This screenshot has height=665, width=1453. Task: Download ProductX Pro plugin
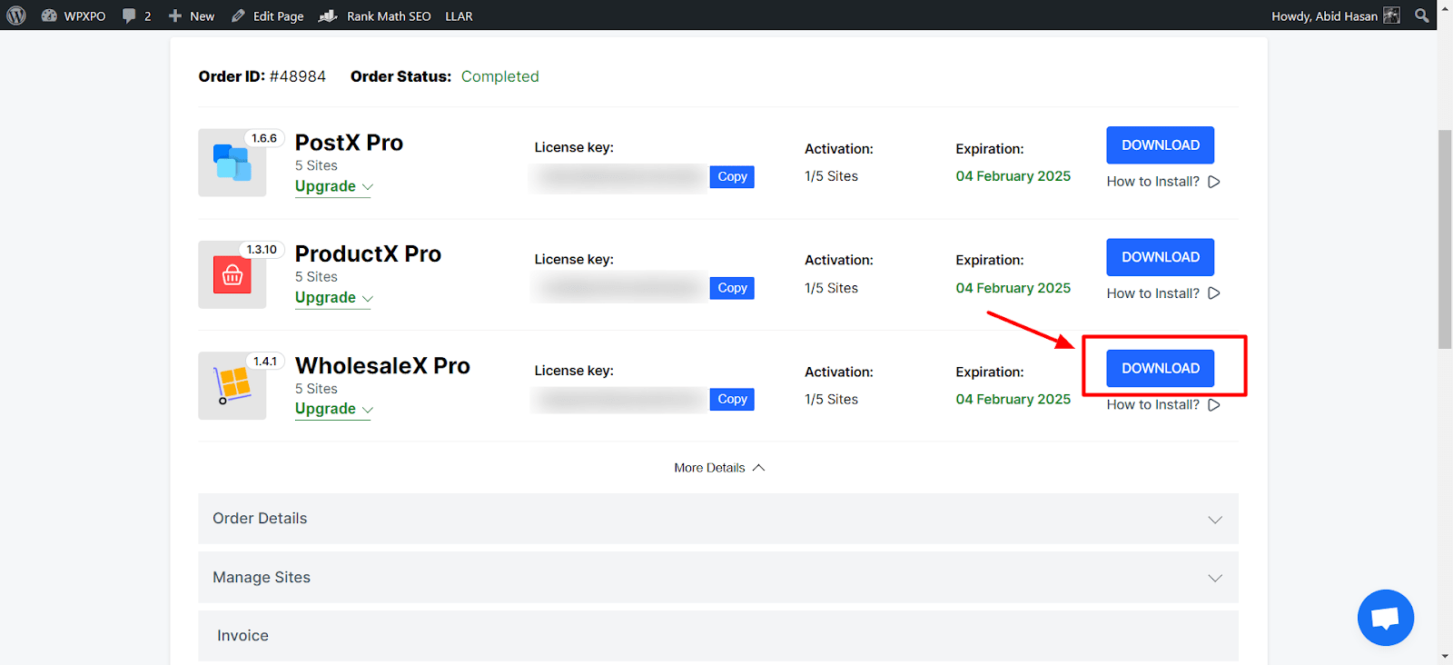[1160, 257]
